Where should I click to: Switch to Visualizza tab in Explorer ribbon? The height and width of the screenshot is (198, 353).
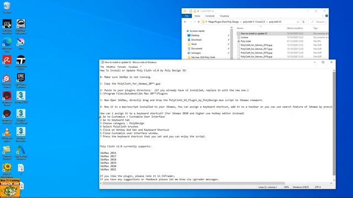224,16
